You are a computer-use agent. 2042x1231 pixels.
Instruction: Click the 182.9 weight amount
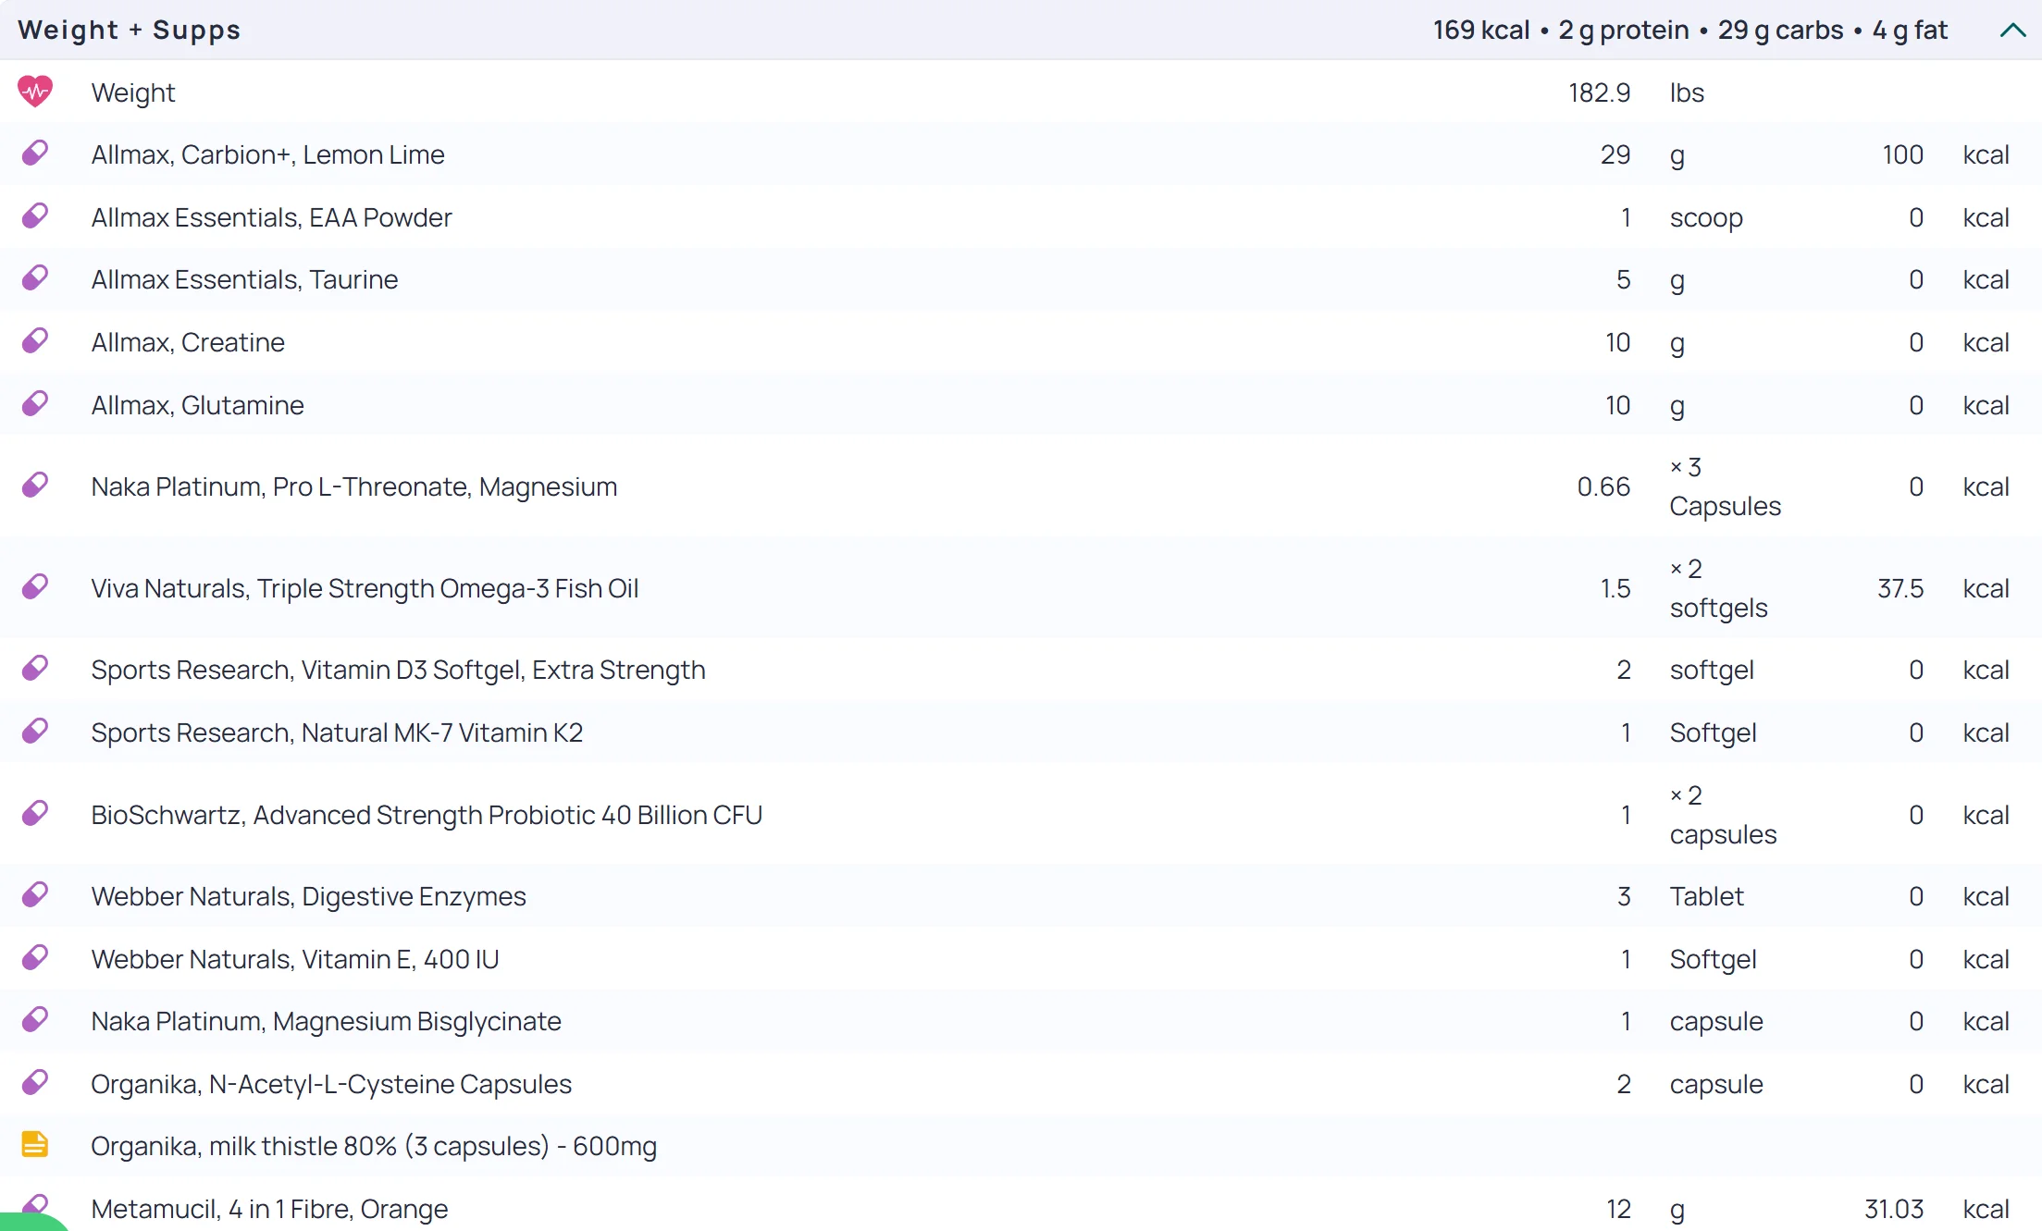click(1599, 92)
